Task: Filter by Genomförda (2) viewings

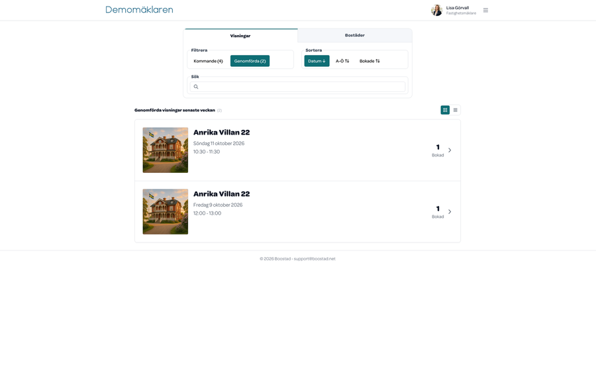Action: pyautogui.click(x=250, y=61)
